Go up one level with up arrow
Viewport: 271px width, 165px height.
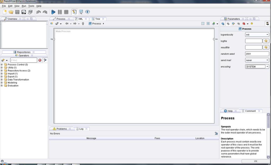[83, 24]
